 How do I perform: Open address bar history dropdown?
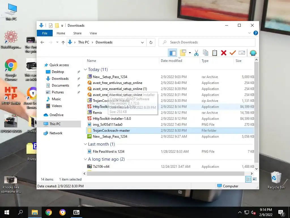click(142, 43)
